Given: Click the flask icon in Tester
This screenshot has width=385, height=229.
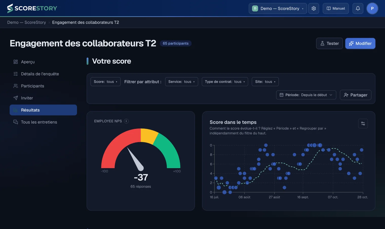Looking at the screenshot, I should click(322, 43).
